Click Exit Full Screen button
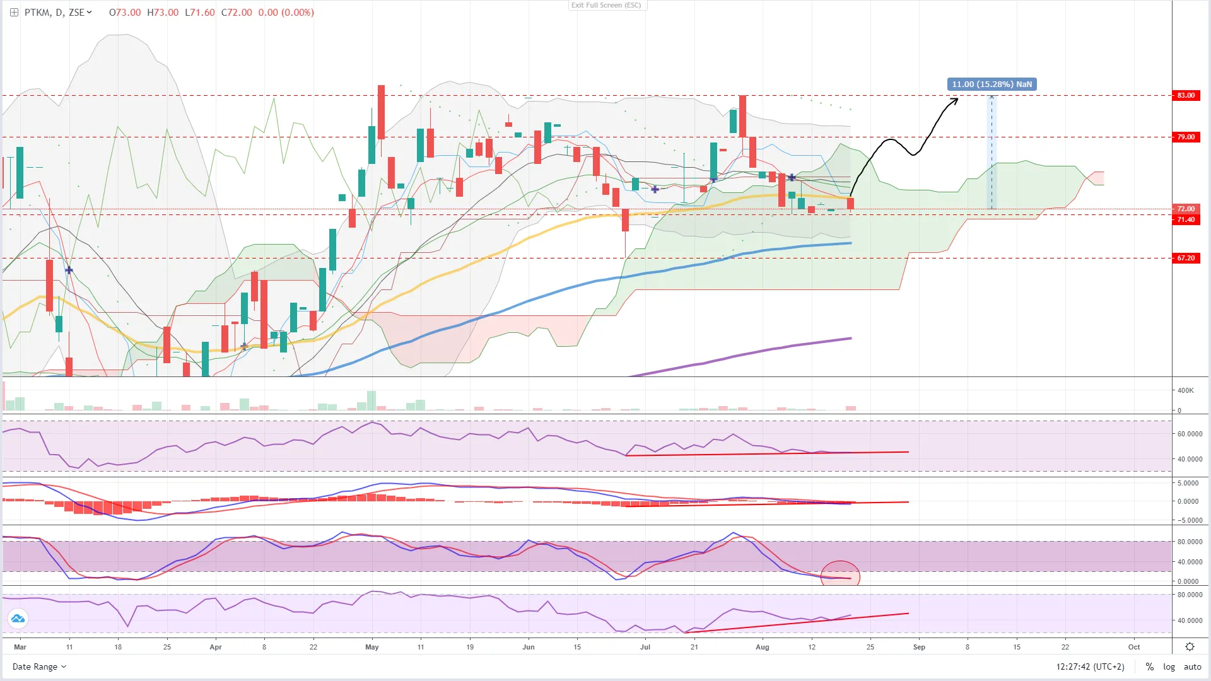The width and height of the screenshot is (1211, 681). pos(605,5)
